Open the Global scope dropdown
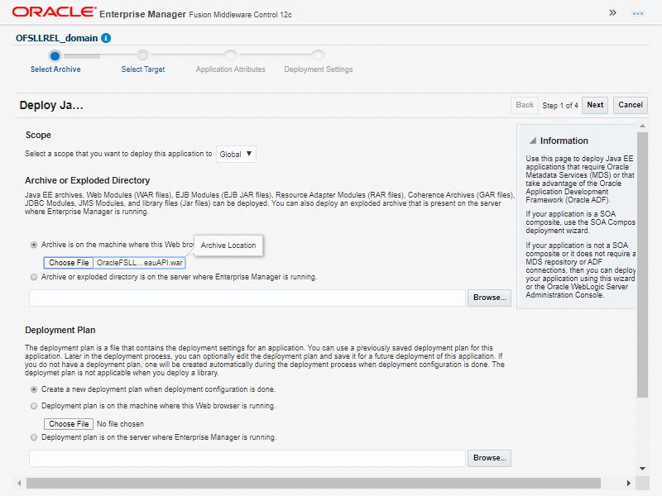 coord(236,154)
